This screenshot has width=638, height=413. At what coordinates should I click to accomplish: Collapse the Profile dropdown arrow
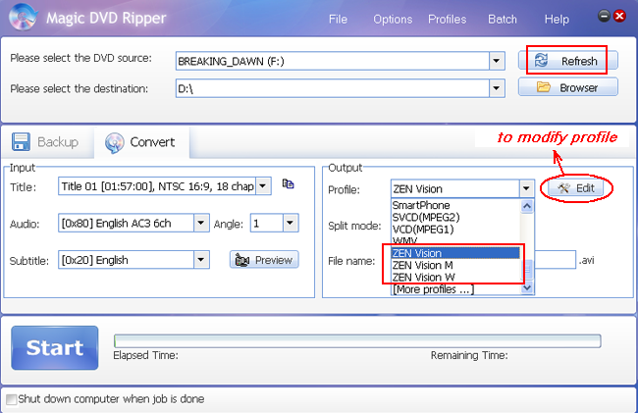point(526,188)
